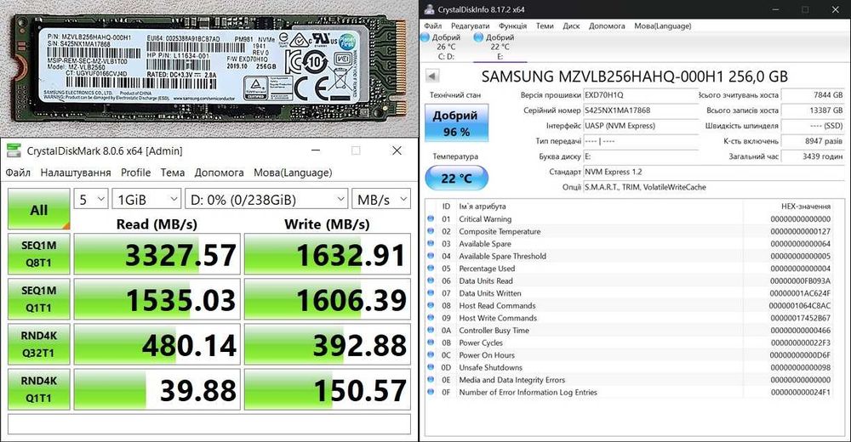Click the 1606.39 write result
This screenshot has width=851, height=442.
[x=328, y=299]
